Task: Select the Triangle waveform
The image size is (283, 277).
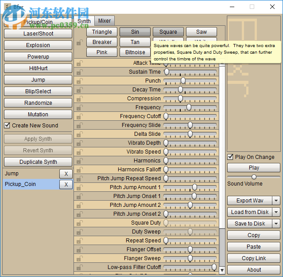Action: tap(102, 32)
